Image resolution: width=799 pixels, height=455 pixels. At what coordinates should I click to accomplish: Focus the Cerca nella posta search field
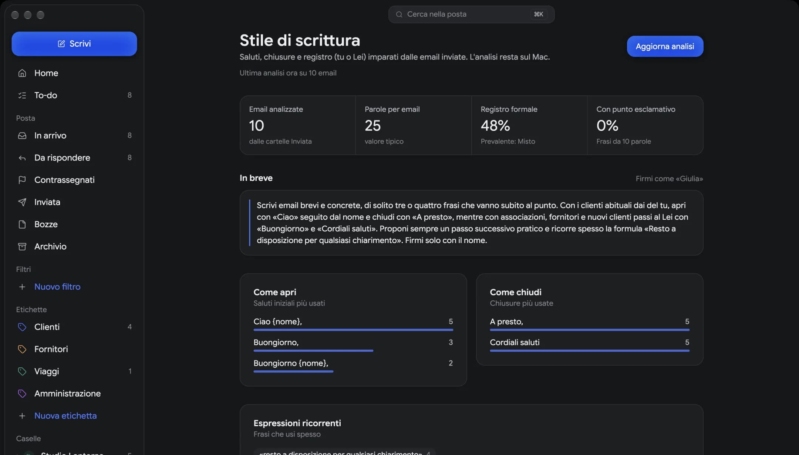point(471,14)
